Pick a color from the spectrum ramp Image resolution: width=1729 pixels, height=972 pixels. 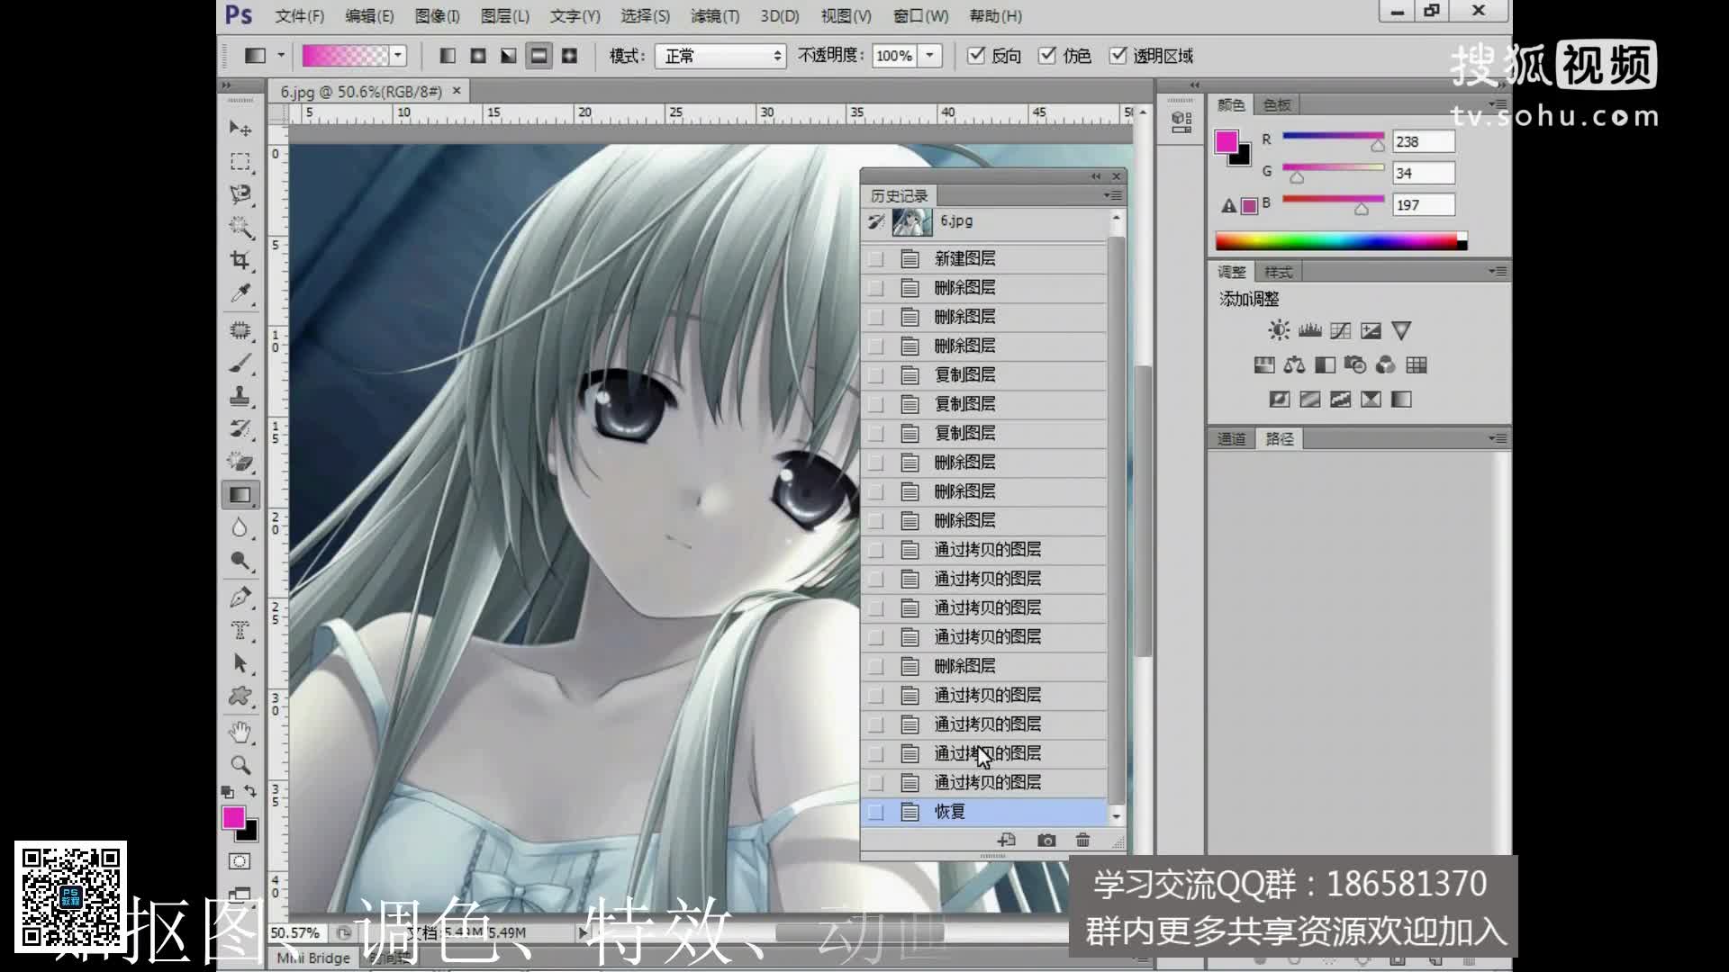coord(1341,240)
